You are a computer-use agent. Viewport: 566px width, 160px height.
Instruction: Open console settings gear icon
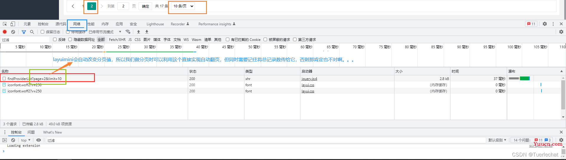pyautogui.click(x=561, y=140)
